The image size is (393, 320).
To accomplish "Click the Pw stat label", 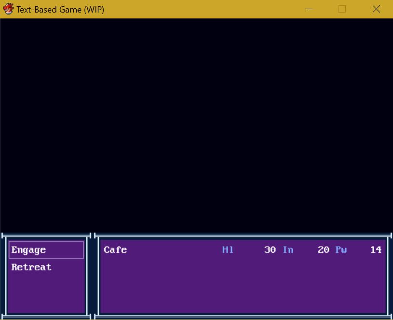I will point(341,250).
